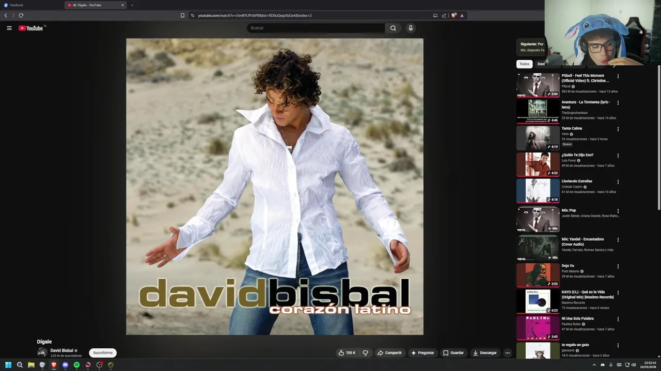Open options menu for Pitbull Feel This Moment
661x371 pixels.
click(x=618, y=76)
